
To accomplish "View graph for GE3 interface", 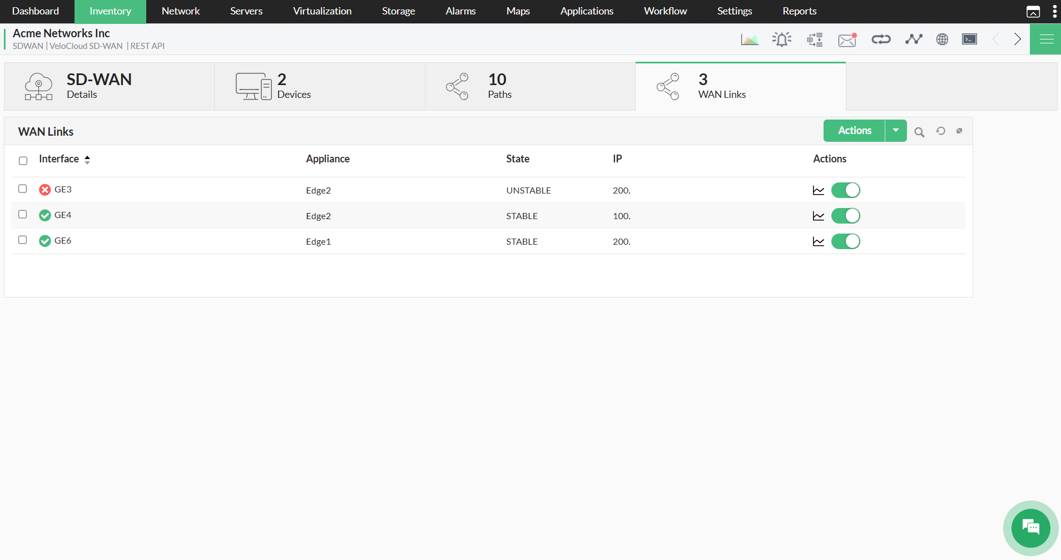I will tap(819, 190).
